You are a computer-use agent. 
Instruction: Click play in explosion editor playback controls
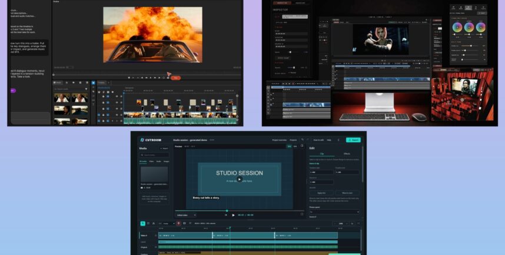[x=151, y=78]
